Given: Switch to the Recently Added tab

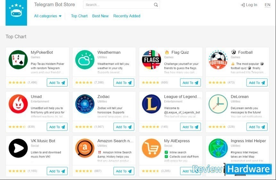Looking at the screenshot, I should pyautogui.click(x=127, y=16).
